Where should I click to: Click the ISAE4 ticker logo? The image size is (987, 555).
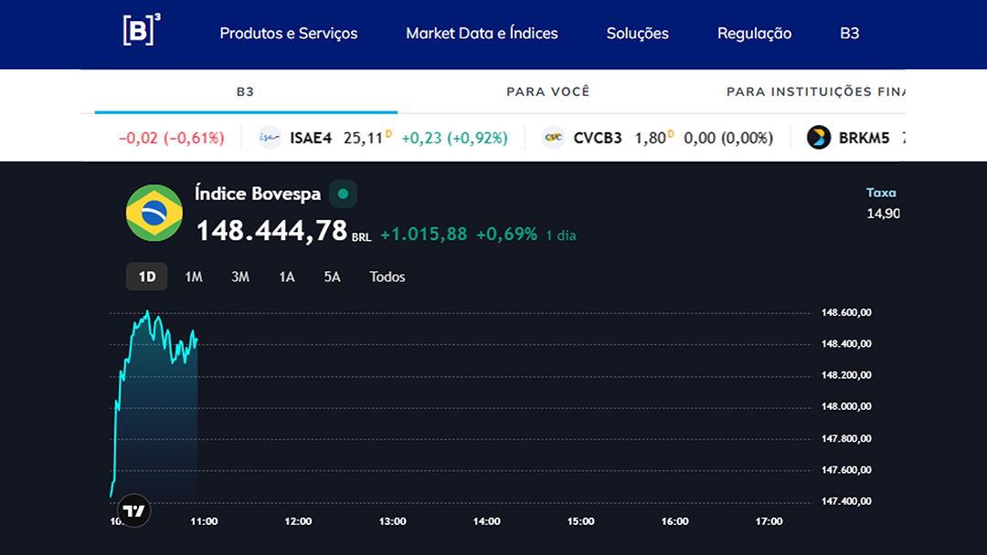270,138
